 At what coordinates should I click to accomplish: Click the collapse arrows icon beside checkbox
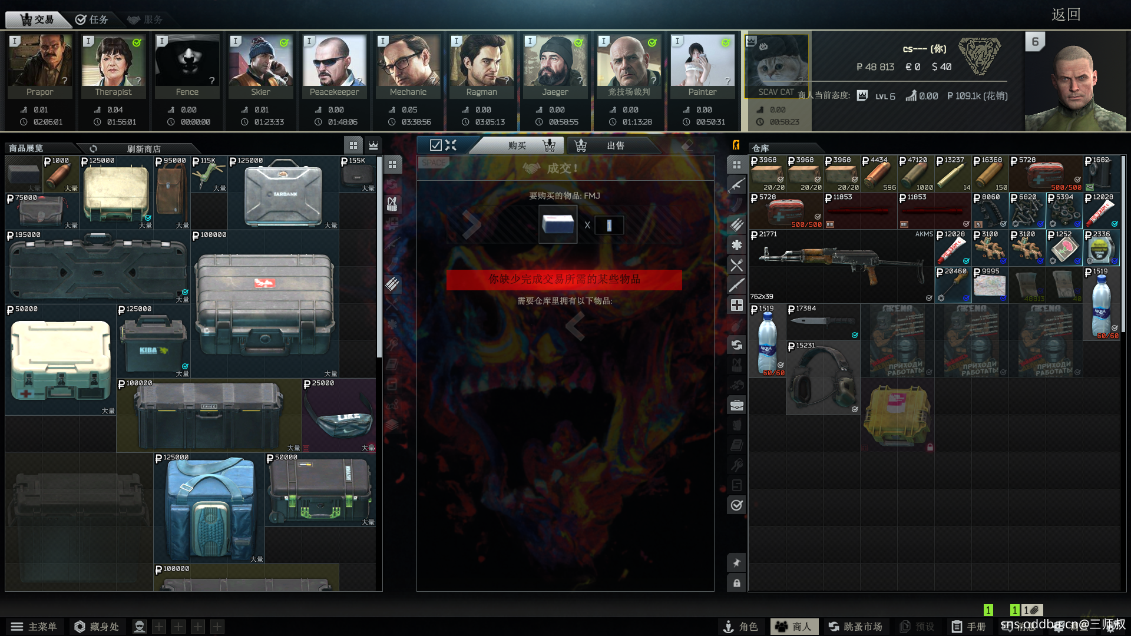point(451,145)
